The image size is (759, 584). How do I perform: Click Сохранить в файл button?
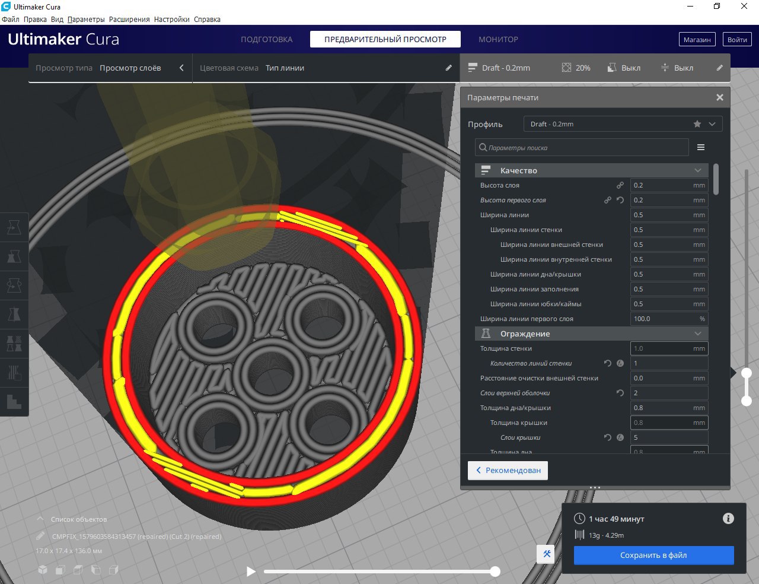click(x=653, y=555)
